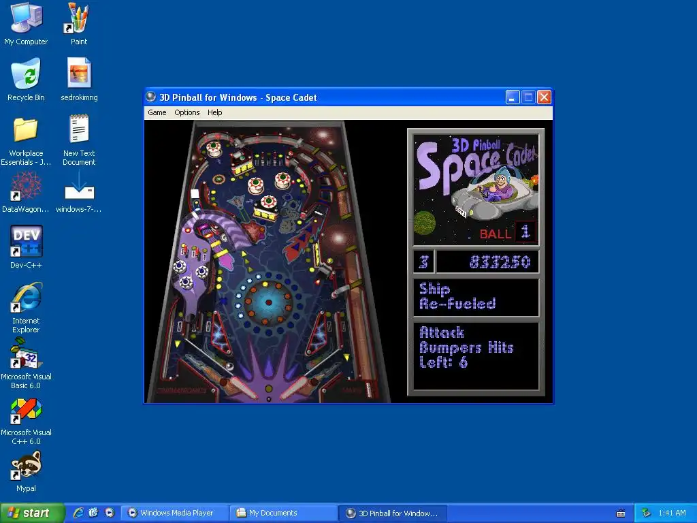
Task: Click the on-screen keyboard tray icon
Action: coord(621,513)
